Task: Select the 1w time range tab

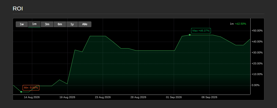Action: [22, 24]
